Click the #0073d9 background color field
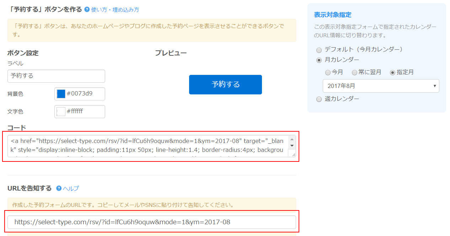The width and height of the screenshot is (450, 236). click(x=85, y=94)
